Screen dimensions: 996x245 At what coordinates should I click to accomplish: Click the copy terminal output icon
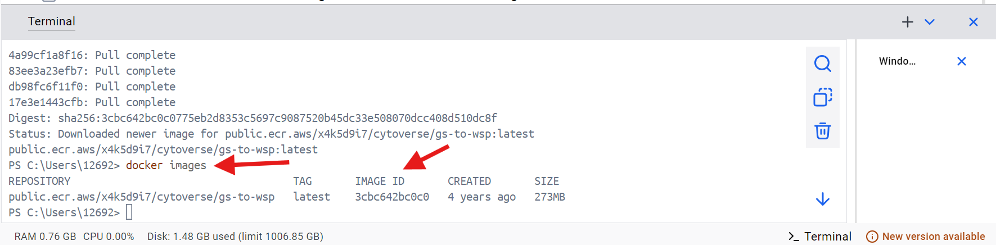click(823, 97)
